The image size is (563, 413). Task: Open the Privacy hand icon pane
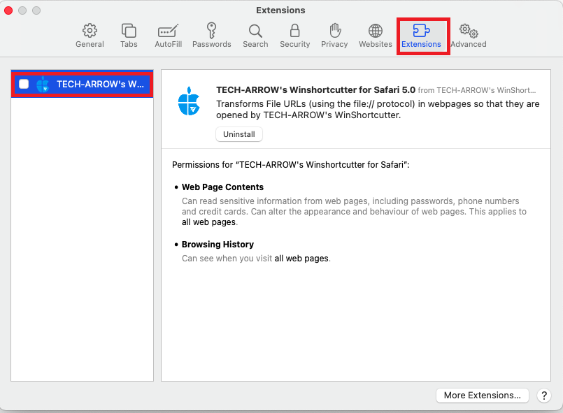pos(334,36)
